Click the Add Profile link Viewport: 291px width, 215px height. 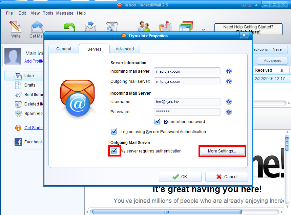[34, 61]
